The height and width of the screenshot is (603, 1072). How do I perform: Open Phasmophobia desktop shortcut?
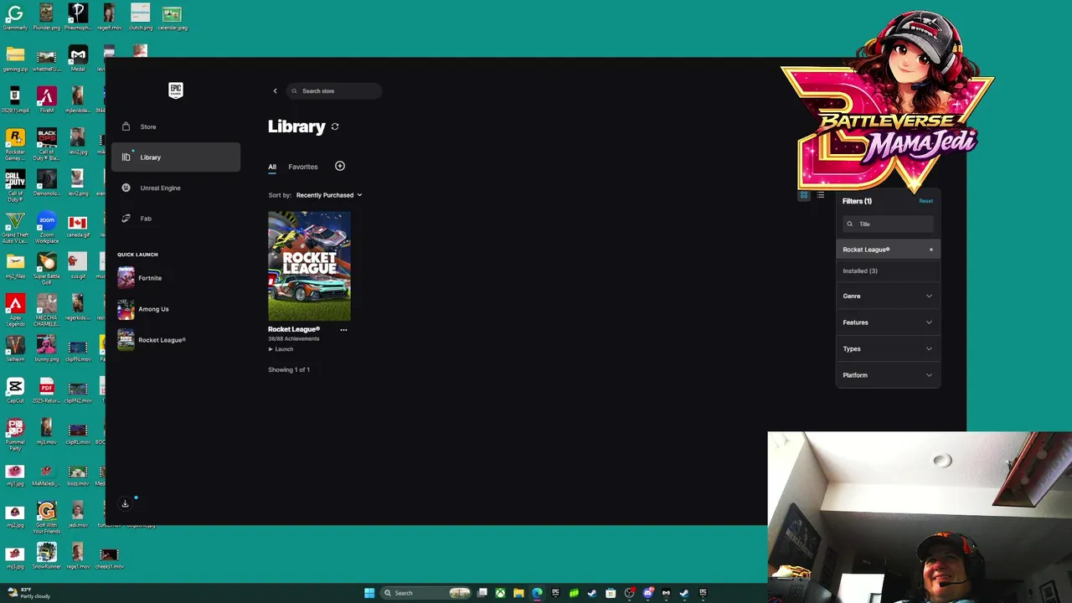point(78,17)
